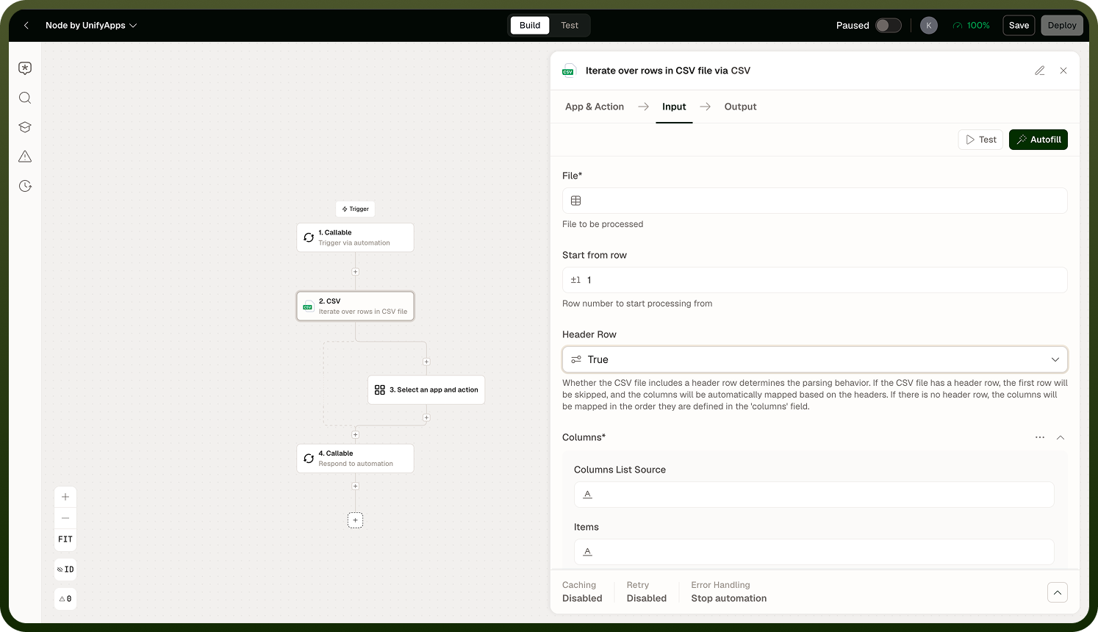
Task: Click the pencil icon to rename the node
Action: click(x=1040, y=71)
